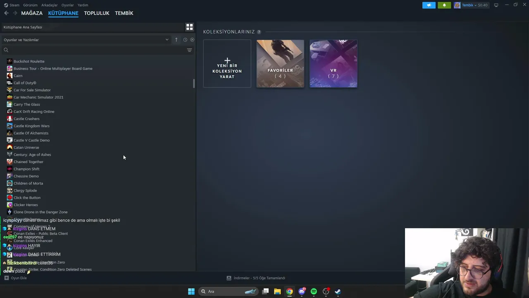Switch to the TOPLULUK tab

(x=97, y=13)
